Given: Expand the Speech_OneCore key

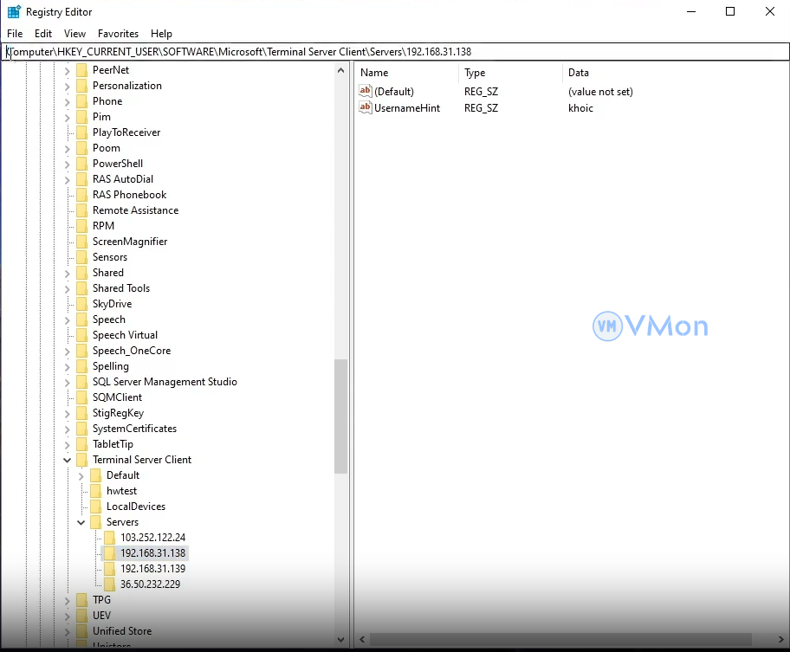Looking at the screenshot, I should pyautogui.click(x=68, y=351).
